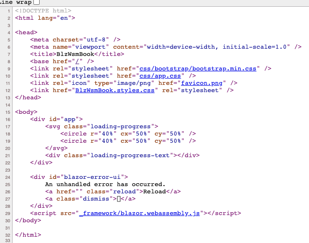Click the closing </html> tag
The image size is (309, 243).
coord(28,235)
